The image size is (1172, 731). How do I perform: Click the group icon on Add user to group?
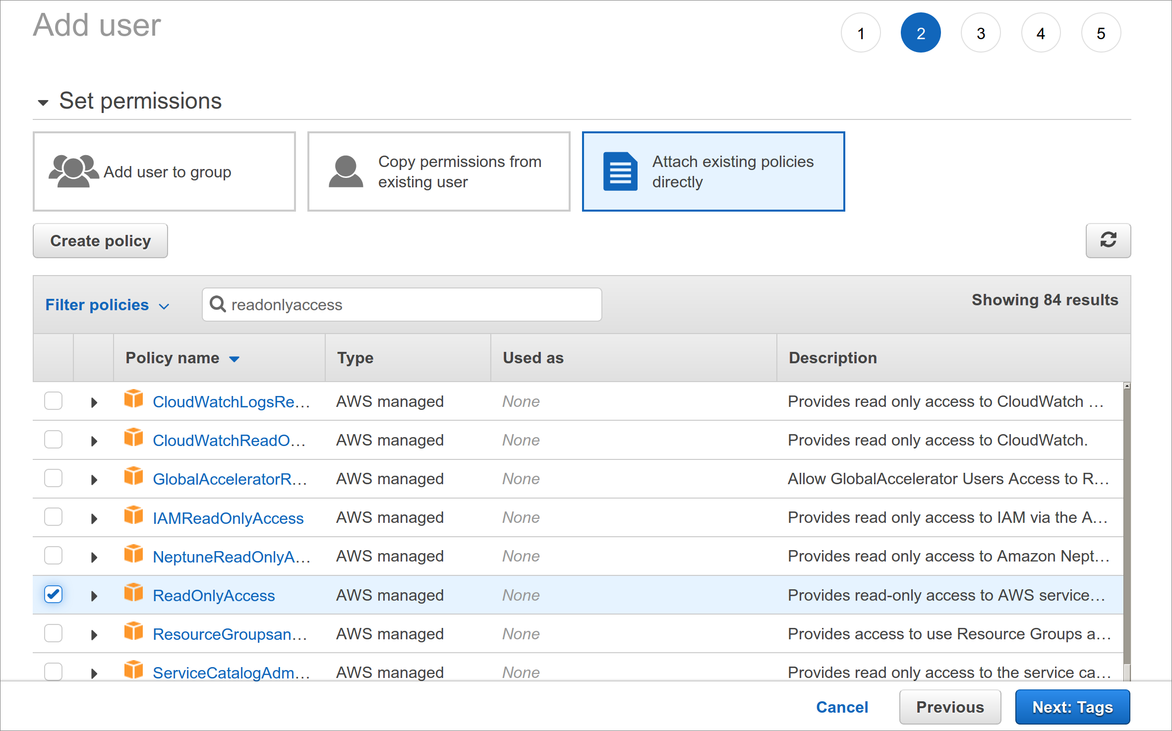point(73,171)
